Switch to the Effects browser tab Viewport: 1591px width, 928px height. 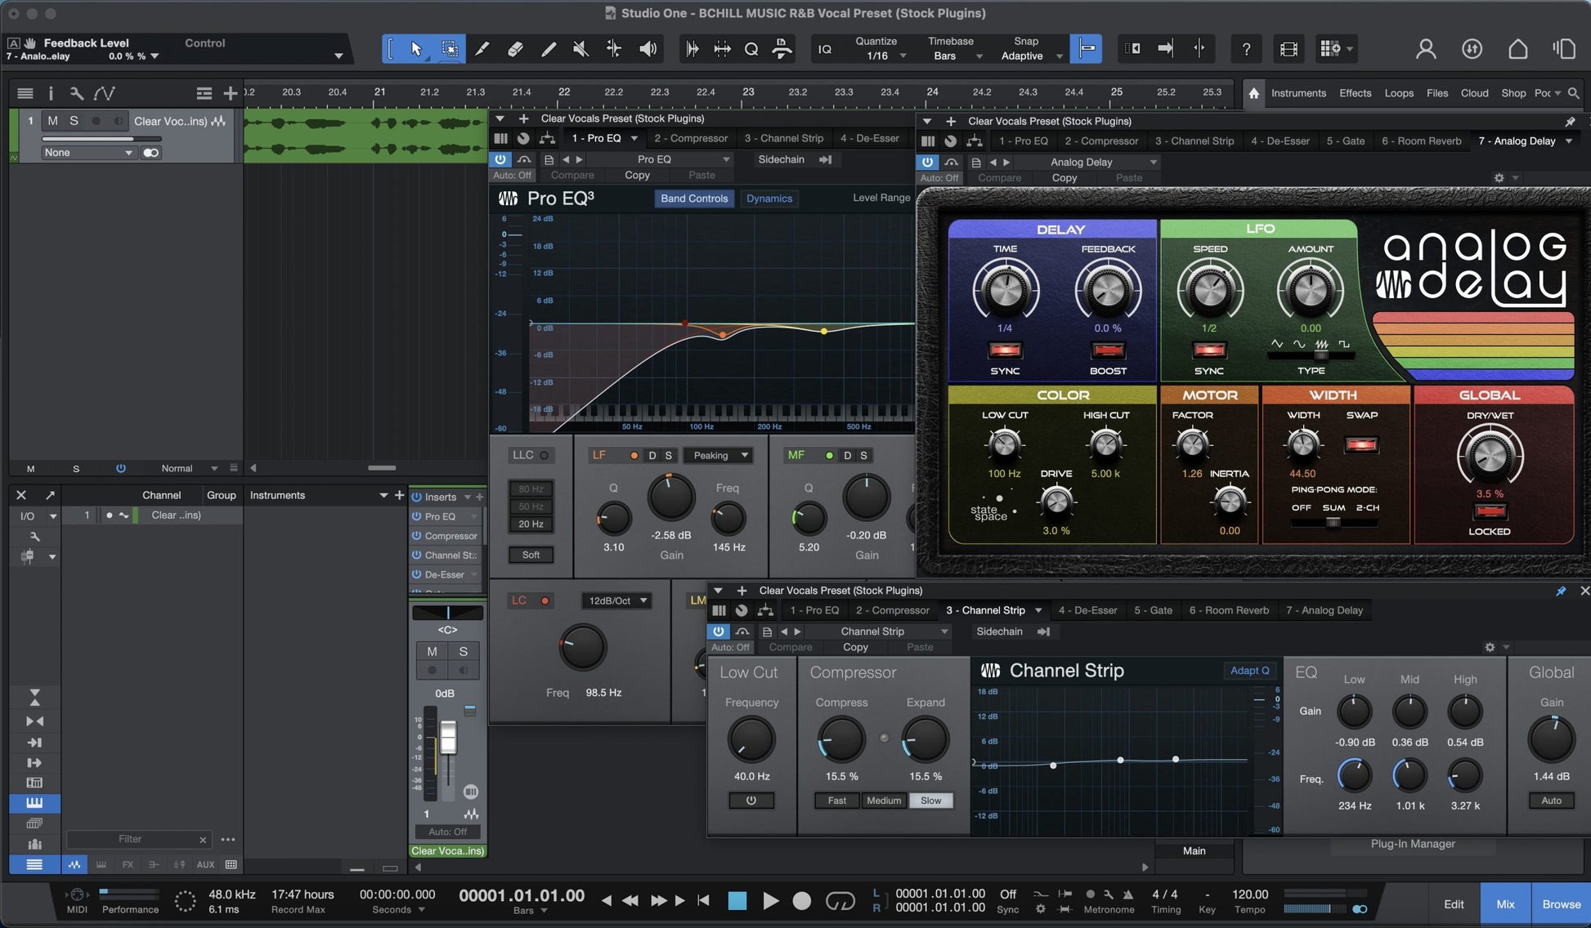click(1355, 93)
